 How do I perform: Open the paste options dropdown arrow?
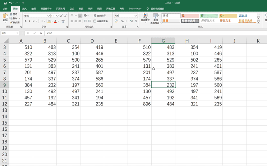point(5,23)
